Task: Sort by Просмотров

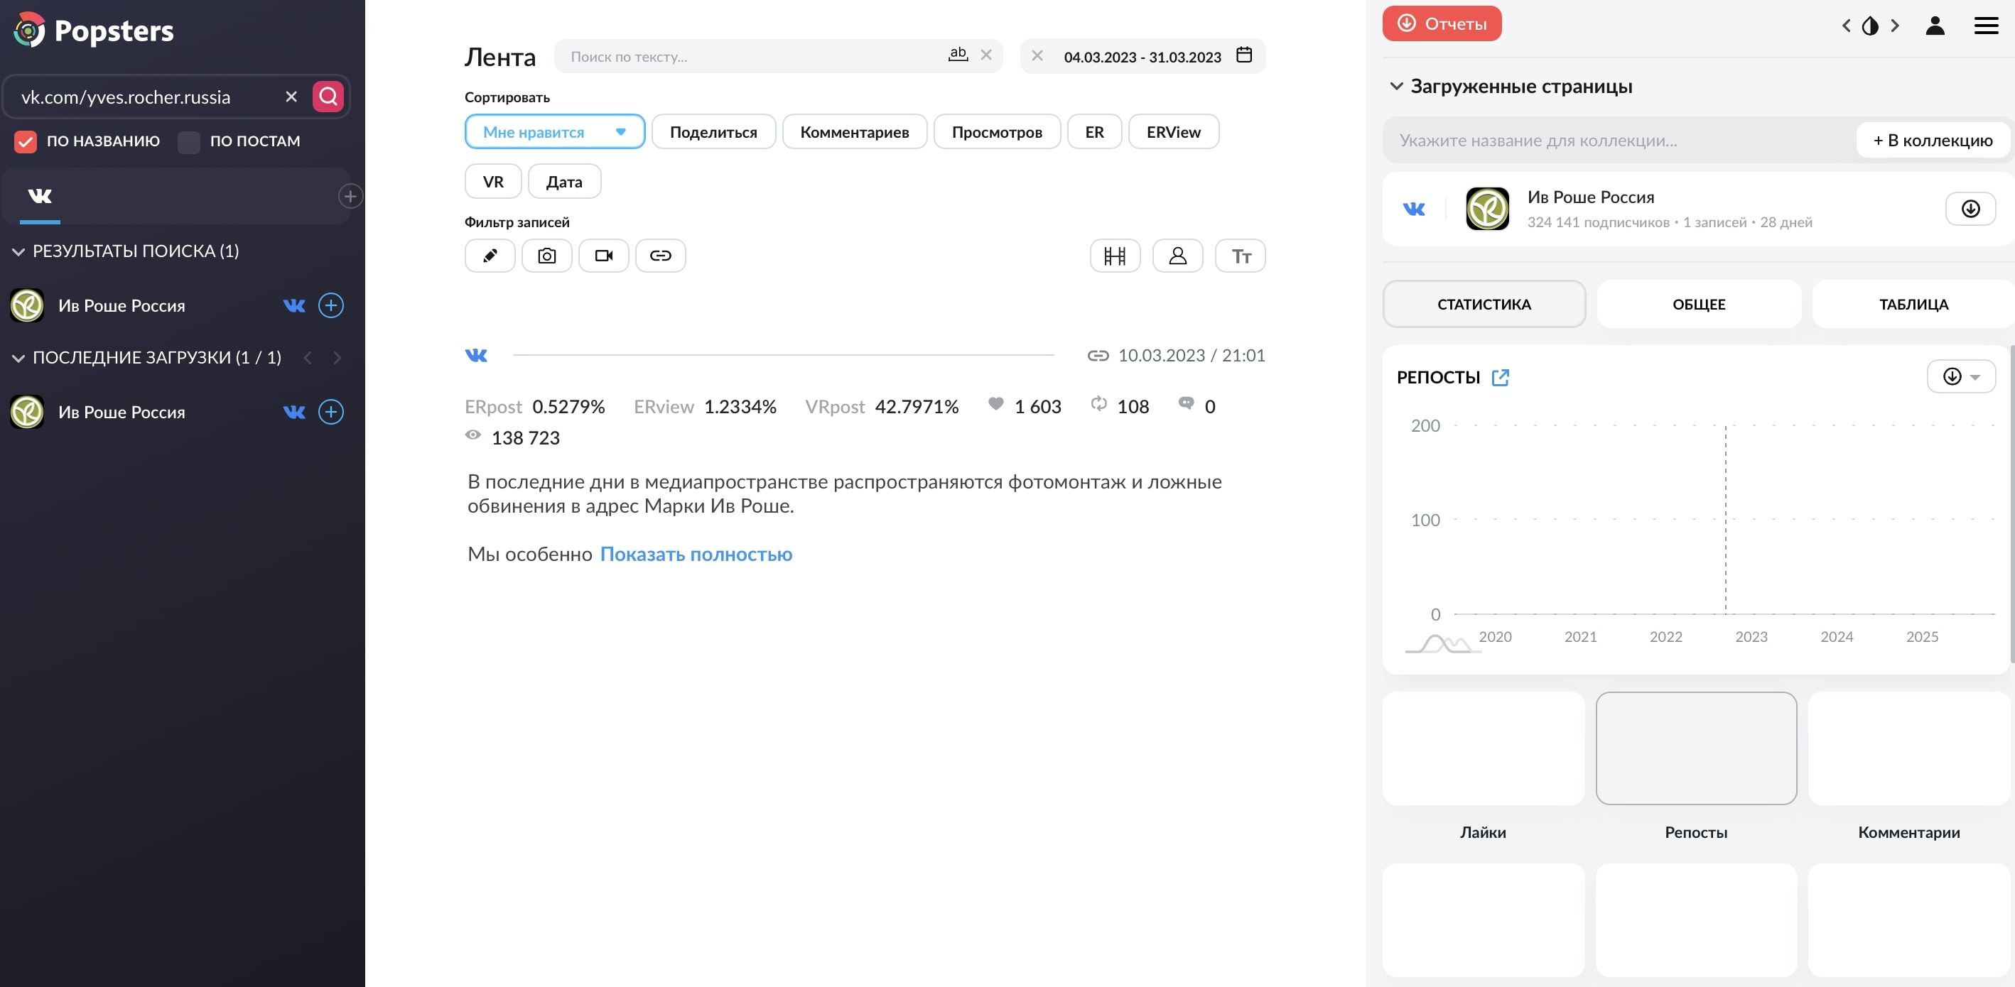Action: click(997, 131)
